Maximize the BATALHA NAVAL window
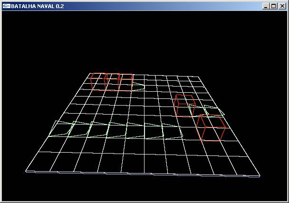 [x=273, y=6]
